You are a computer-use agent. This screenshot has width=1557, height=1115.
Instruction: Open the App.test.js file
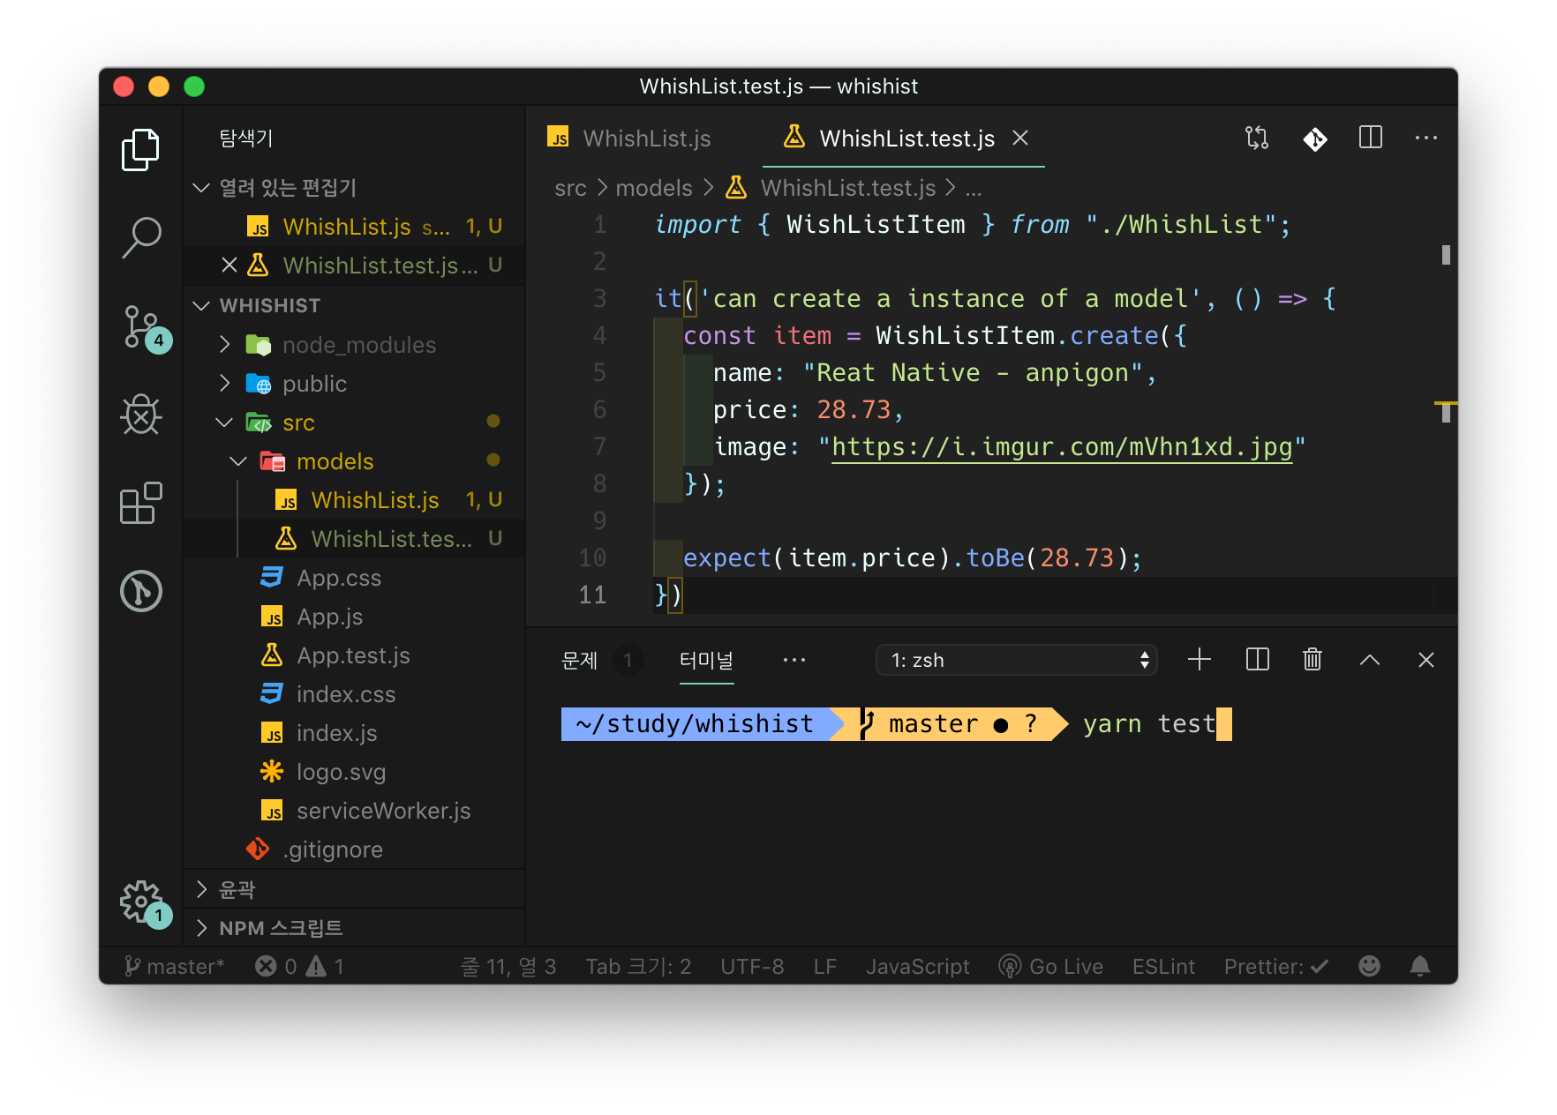pos(354,655)
